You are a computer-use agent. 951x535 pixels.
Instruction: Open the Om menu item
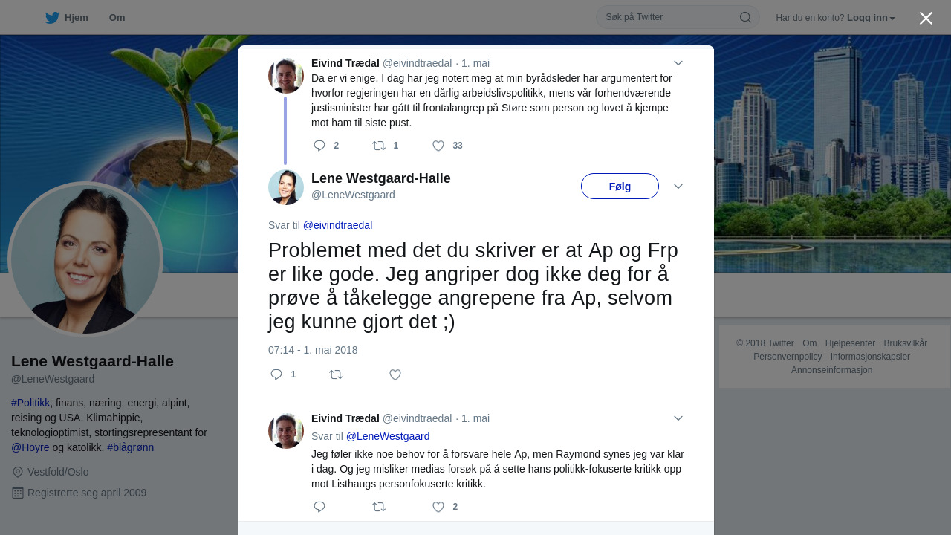[117, 18]
